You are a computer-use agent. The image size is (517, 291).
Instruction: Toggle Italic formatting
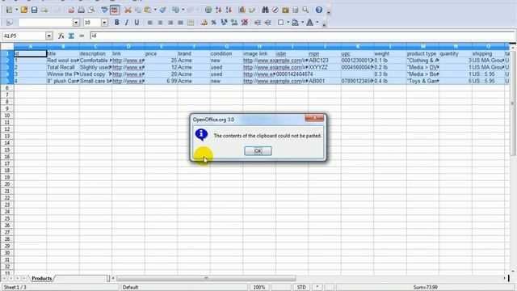click(x=127, y=23)
